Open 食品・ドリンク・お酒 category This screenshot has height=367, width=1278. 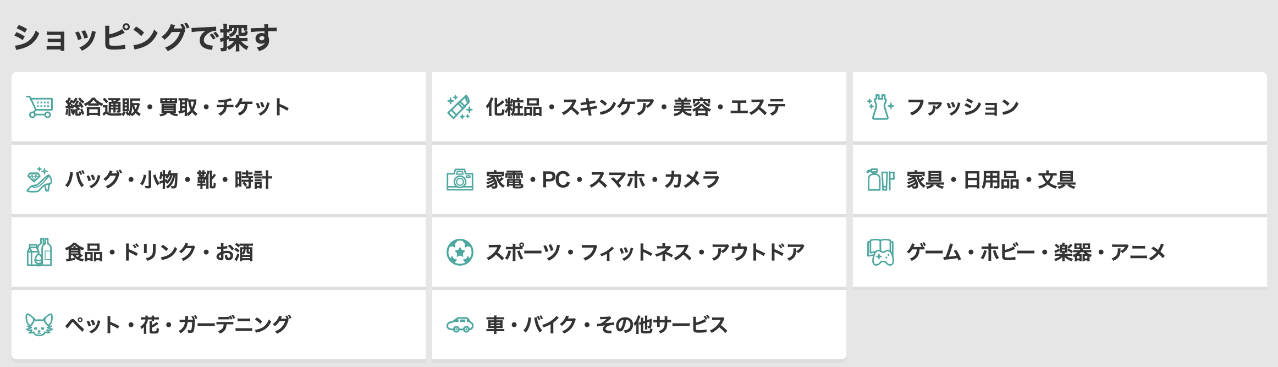pyautogui.click(x=218, y=252)
